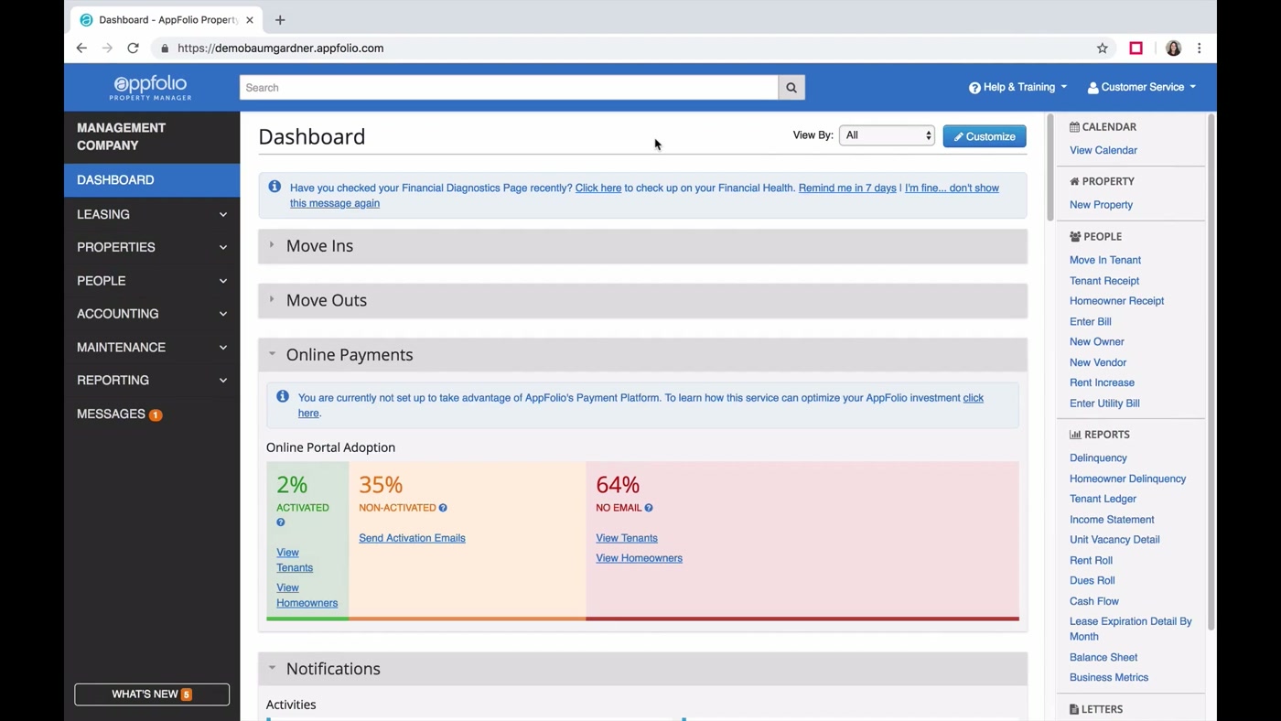1281x721 pixels.
Task: Click the No Email help question icon
Action: (x=649, y=508)
